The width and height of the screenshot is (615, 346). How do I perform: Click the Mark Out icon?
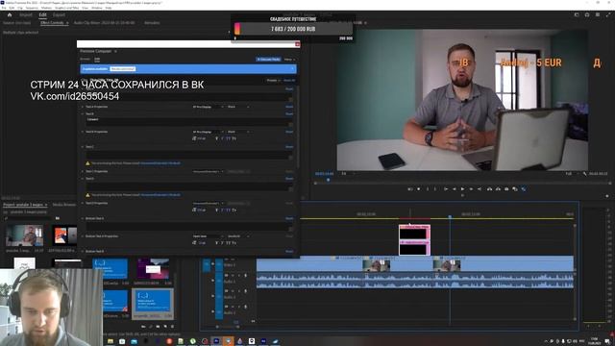pyautogui.click(x=435, y=189)
